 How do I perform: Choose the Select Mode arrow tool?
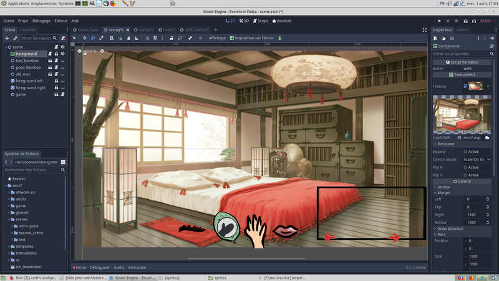[x=74, y=38]
